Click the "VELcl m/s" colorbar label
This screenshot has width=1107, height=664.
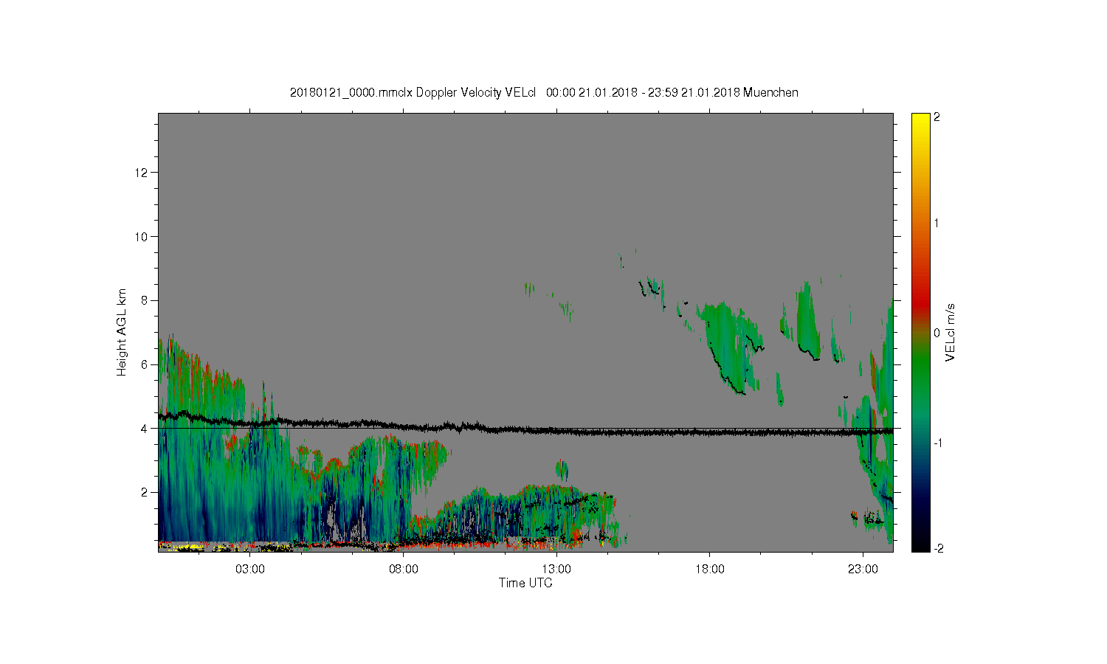[951, 332]
